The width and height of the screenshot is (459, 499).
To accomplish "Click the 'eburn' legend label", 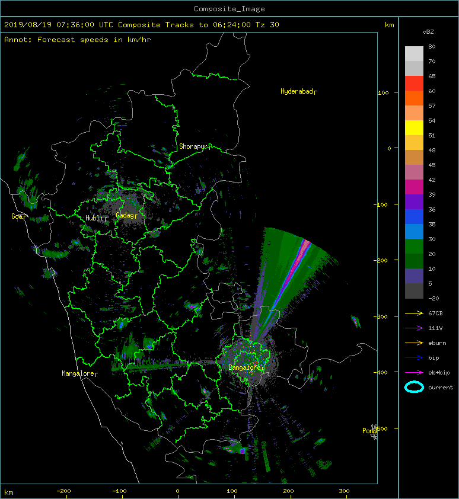I will (x=437, y=343).
